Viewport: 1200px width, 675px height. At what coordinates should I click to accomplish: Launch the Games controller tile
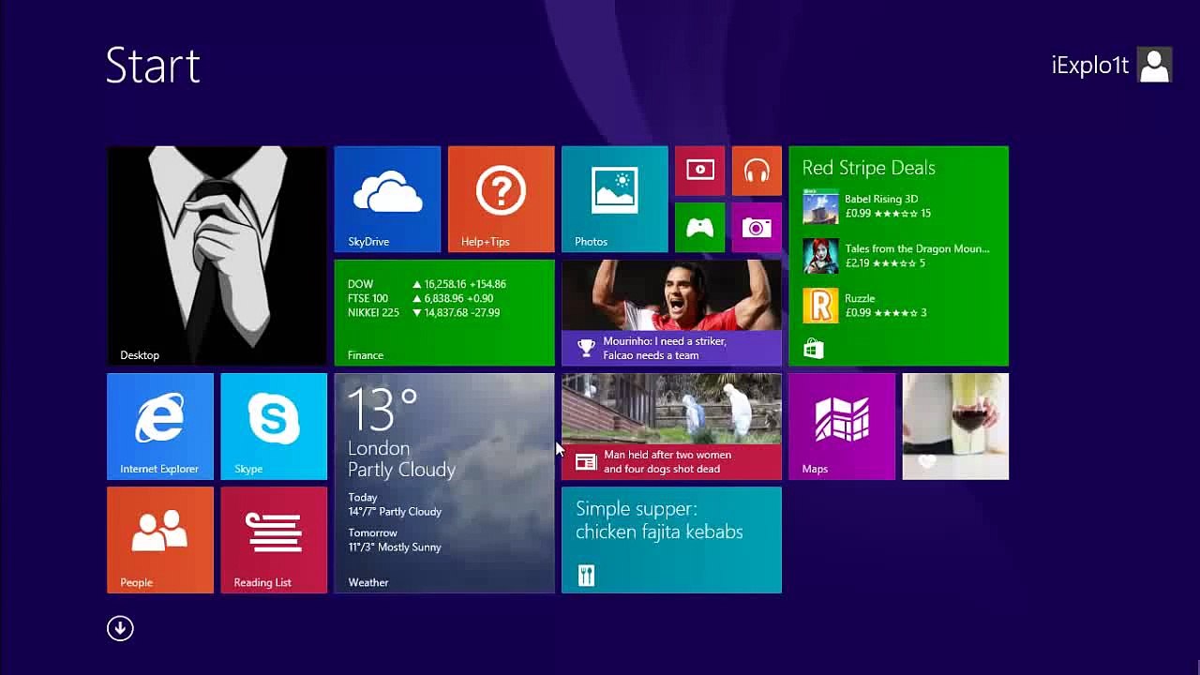[x=699, y=228]
